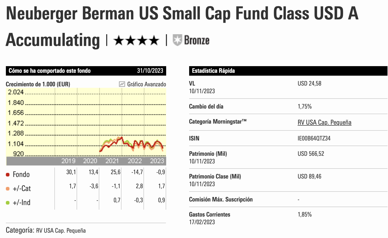Select the 2021 year label on chart

click(x=112, y=161)
